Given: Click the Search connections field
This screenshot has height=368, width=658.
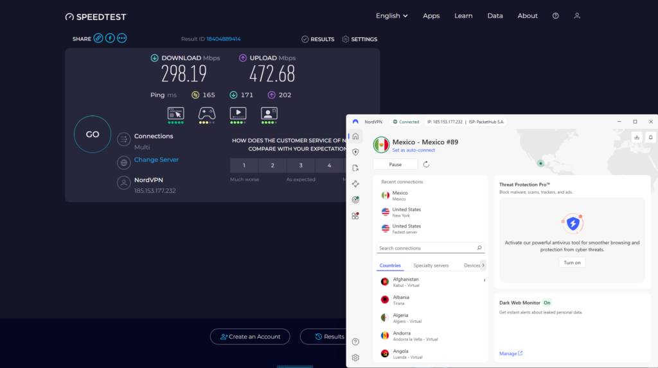Looking at the screenshot, I should click(431, 248).
